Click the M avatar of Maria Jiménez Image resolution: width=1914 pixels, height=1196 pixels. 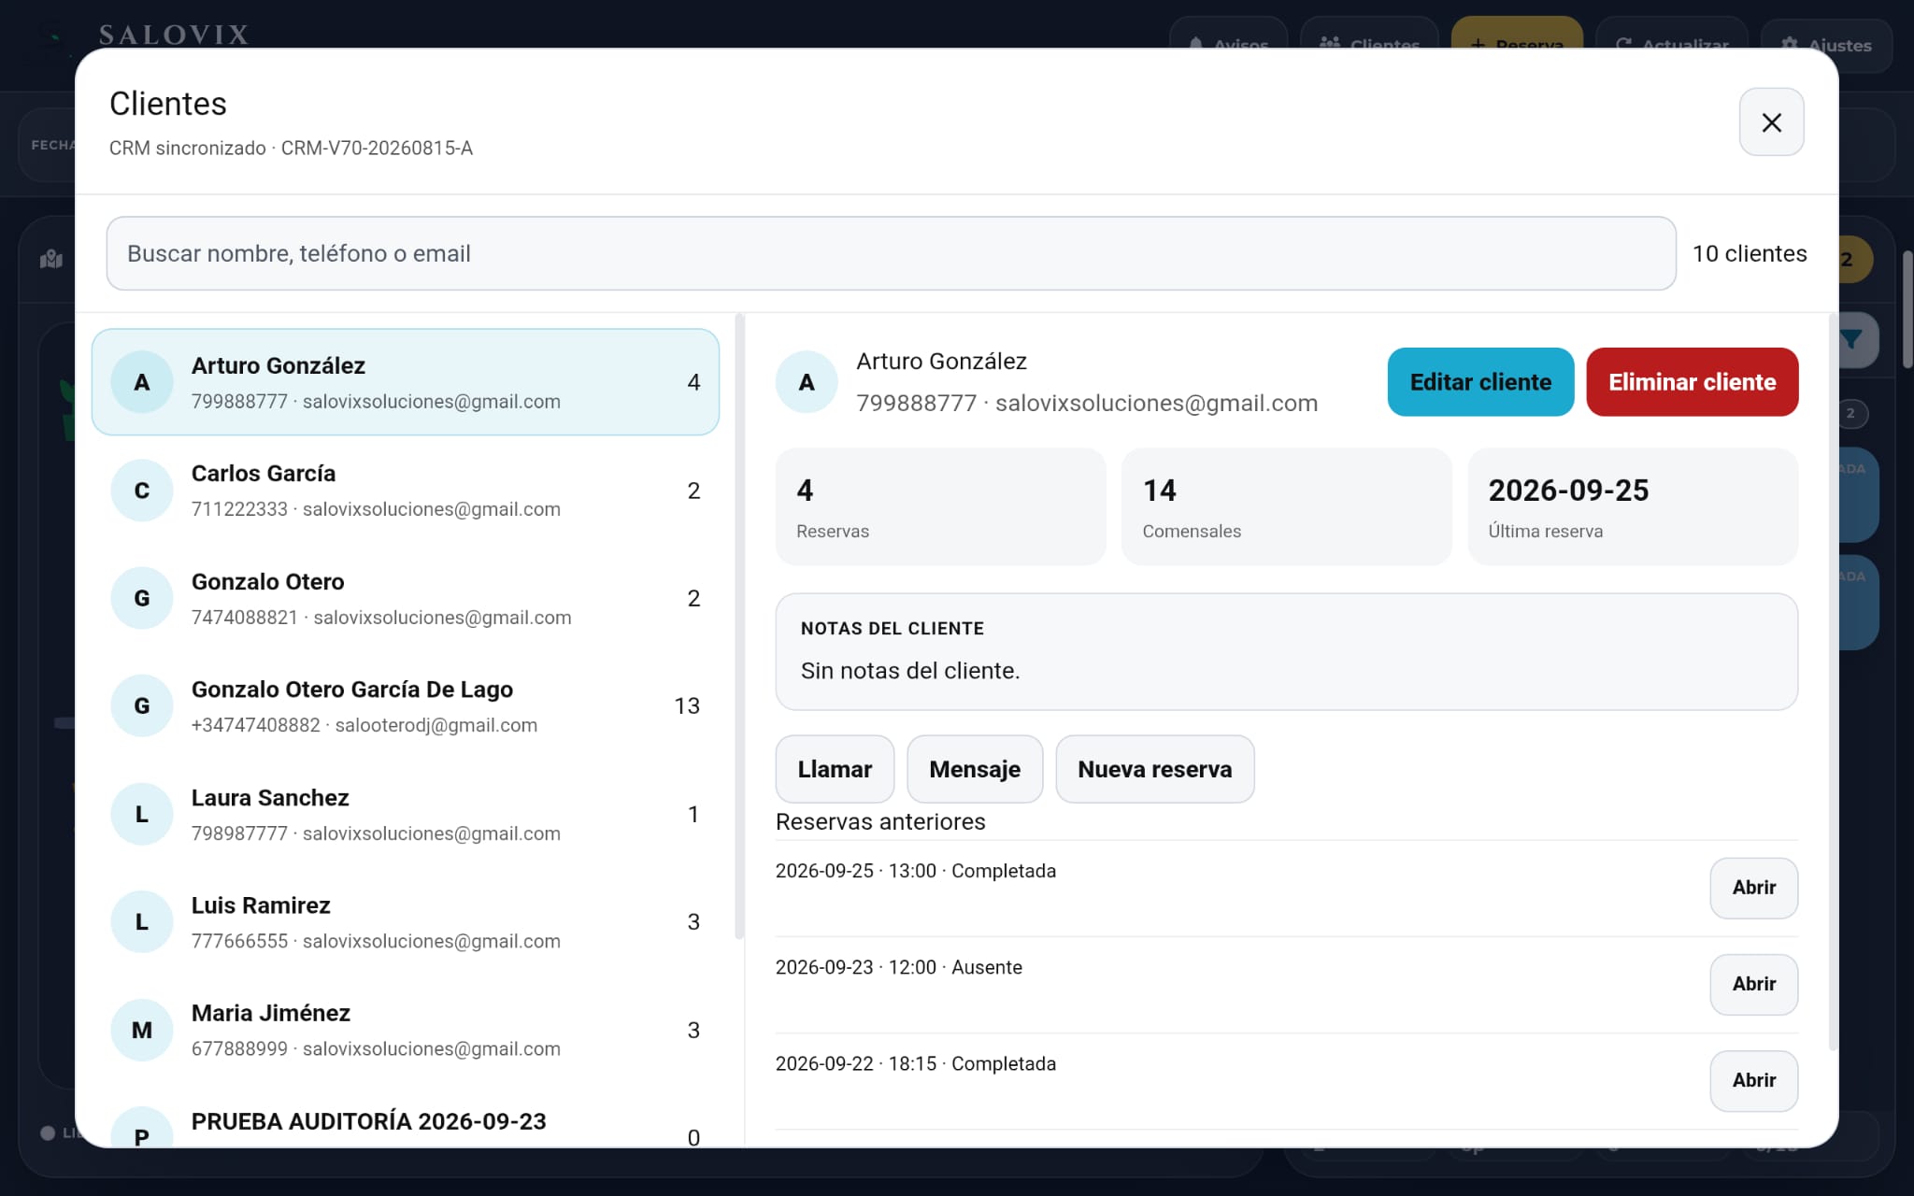[x=142, y=1030]
